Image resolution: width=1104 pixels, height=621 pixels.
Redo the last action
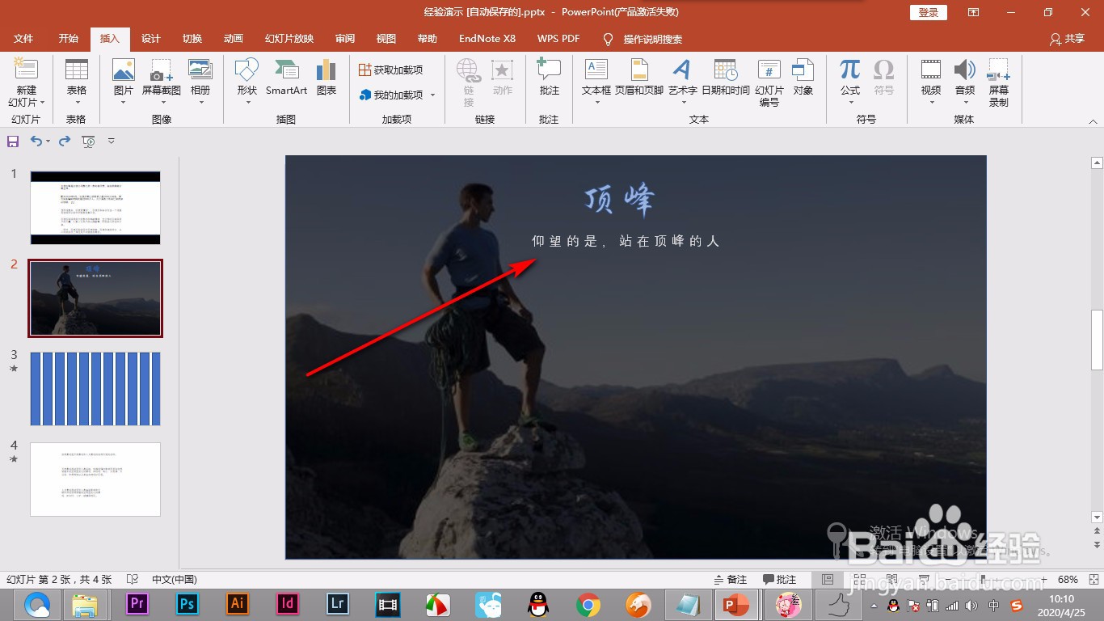click(x=65, y=142)
